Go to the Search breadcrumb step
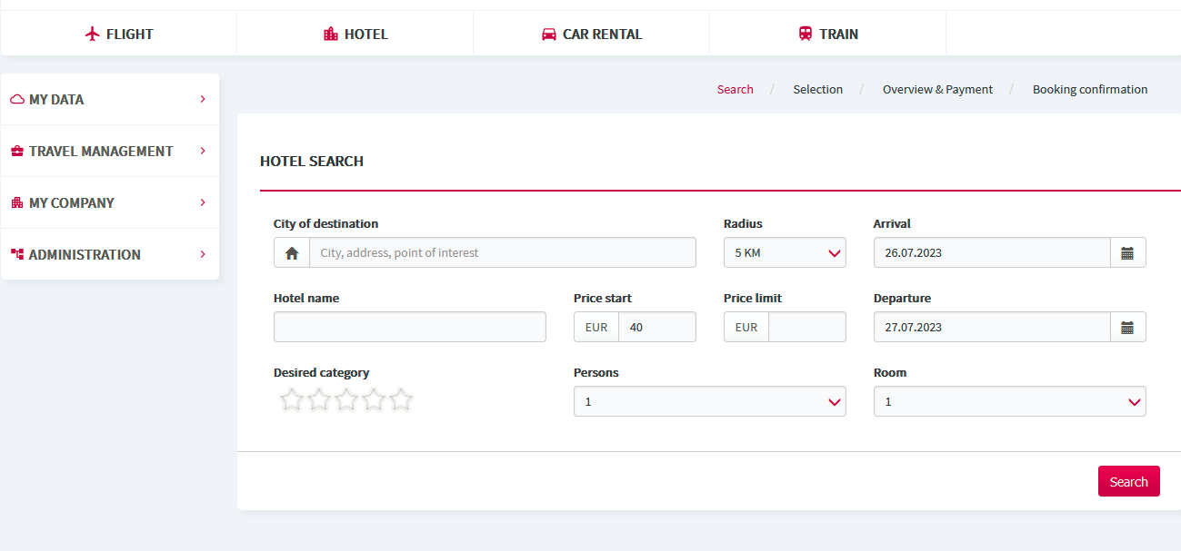Image resolution: width=1181 pixels, height=551 pixels. coord(735,90)
